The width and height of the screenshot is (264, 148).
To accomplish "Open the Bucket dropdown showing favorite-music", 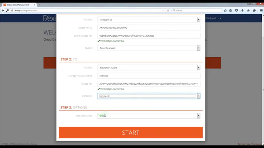I will tap(148, 48).
